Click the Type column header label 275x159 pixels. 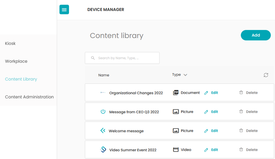click(177, 75)
